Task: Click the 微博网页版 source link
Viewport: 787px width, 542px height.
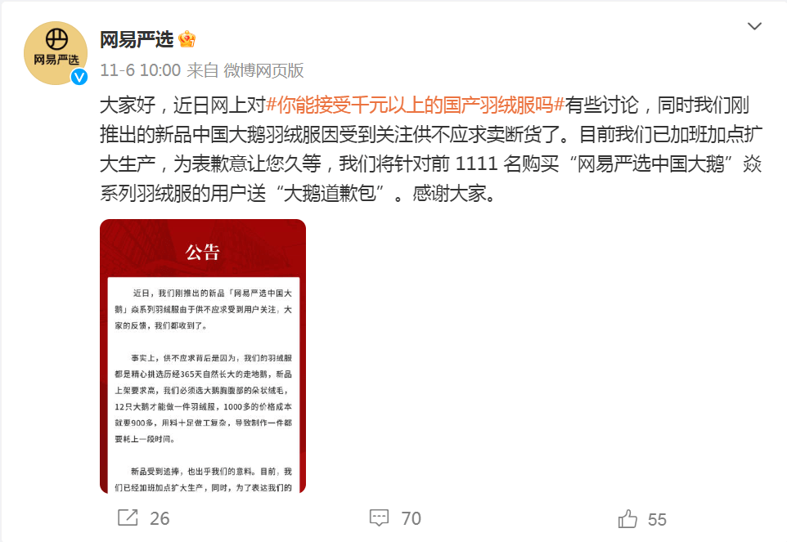Action: pyautogui.click(x=263, y=70)
